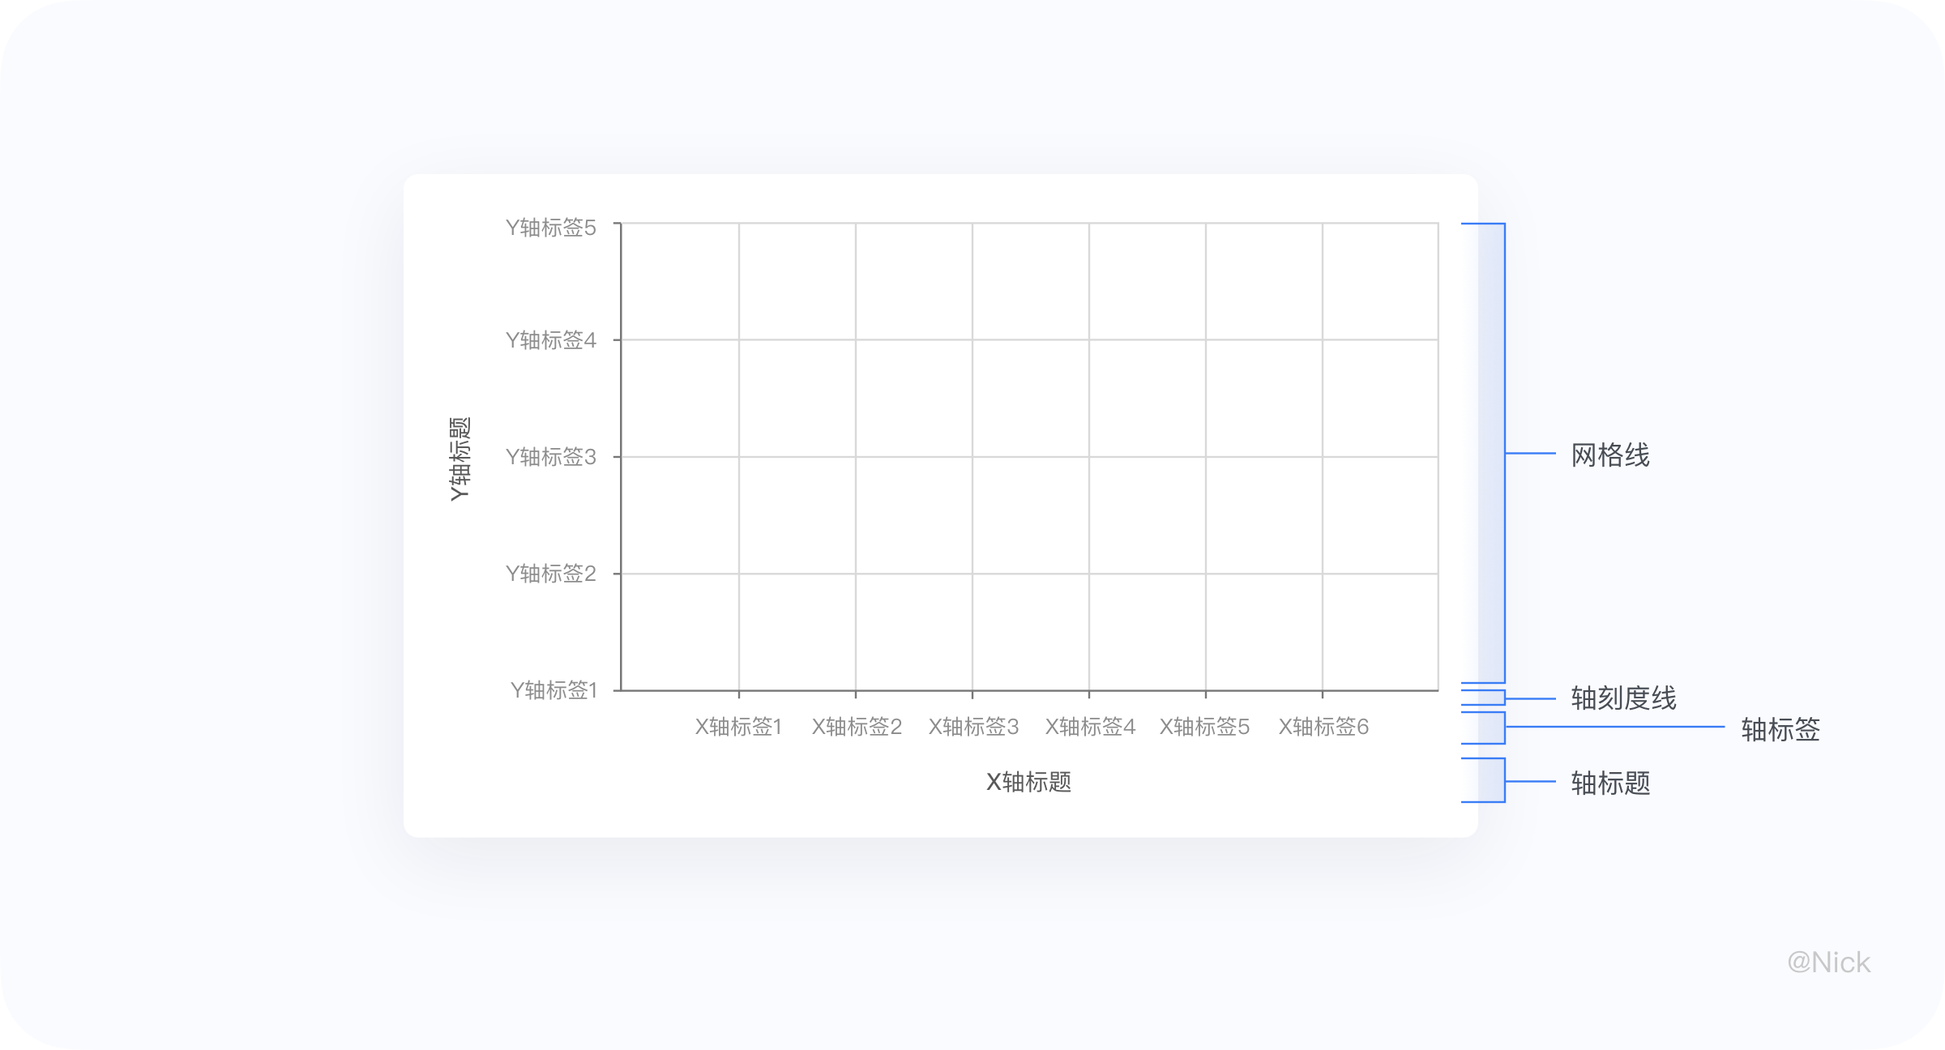Click the 轴刻度线 annotation label
Image resolution: width=1945 pixels, height=1050 pixels.
[1623, 698]
